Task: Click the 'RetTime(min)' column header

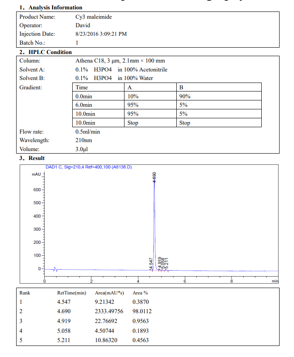Action: [x=72, y=293]
